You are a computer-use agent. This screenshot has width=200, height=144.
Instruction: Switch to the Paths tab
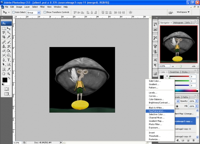click(x=185, y=97)
